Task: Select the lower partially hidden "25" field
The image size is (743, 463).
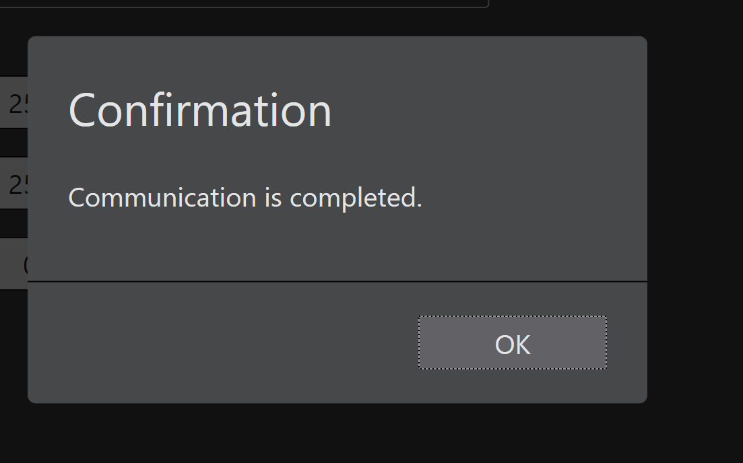Action: point(15,184)
